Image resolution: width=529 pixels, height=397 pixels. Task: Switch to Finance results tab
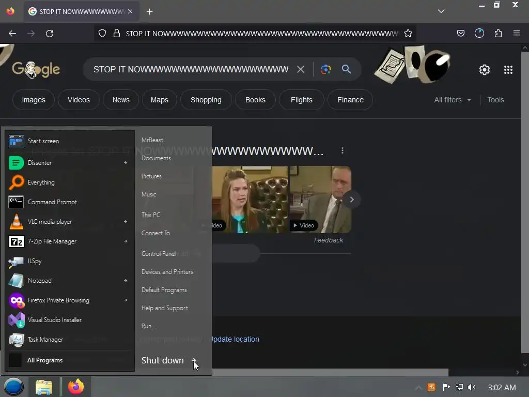pyautogui.click(x=350, y=100)
